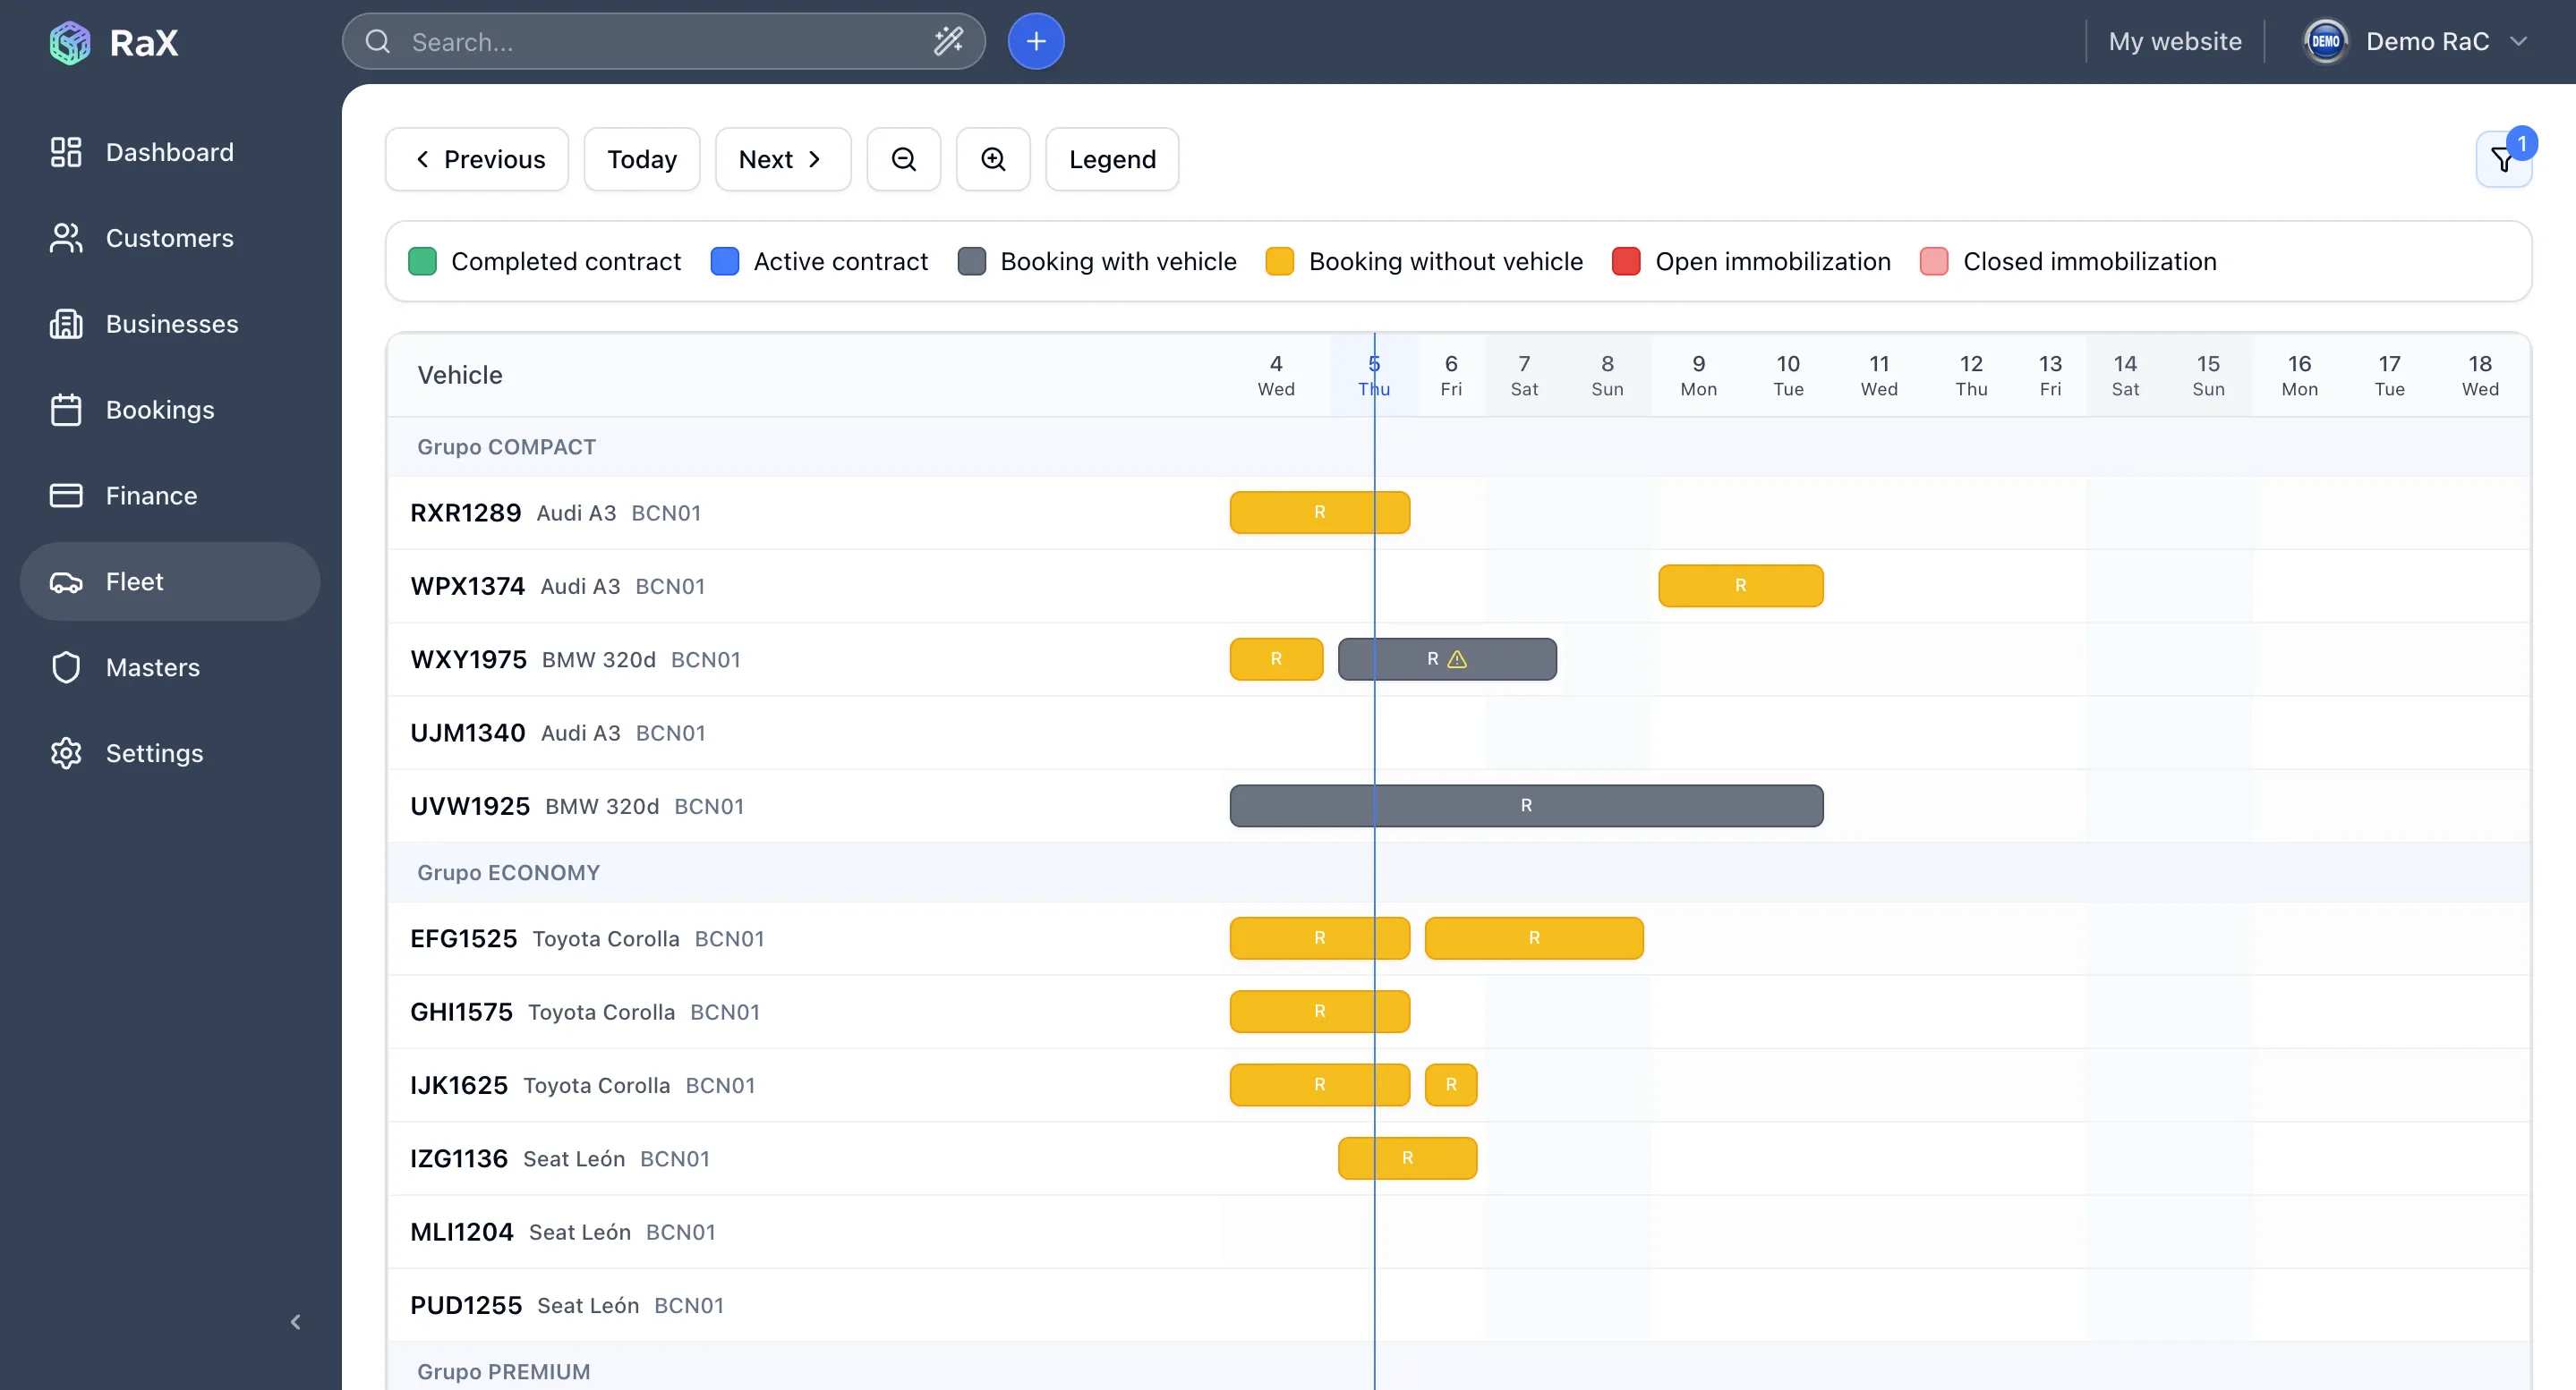Image resolution: width=2576 pixels, height=1390 pixels.
Task: Select vehicle WPX1374 Audi A3
Action: pyautogui.click(x=558, y=586)
